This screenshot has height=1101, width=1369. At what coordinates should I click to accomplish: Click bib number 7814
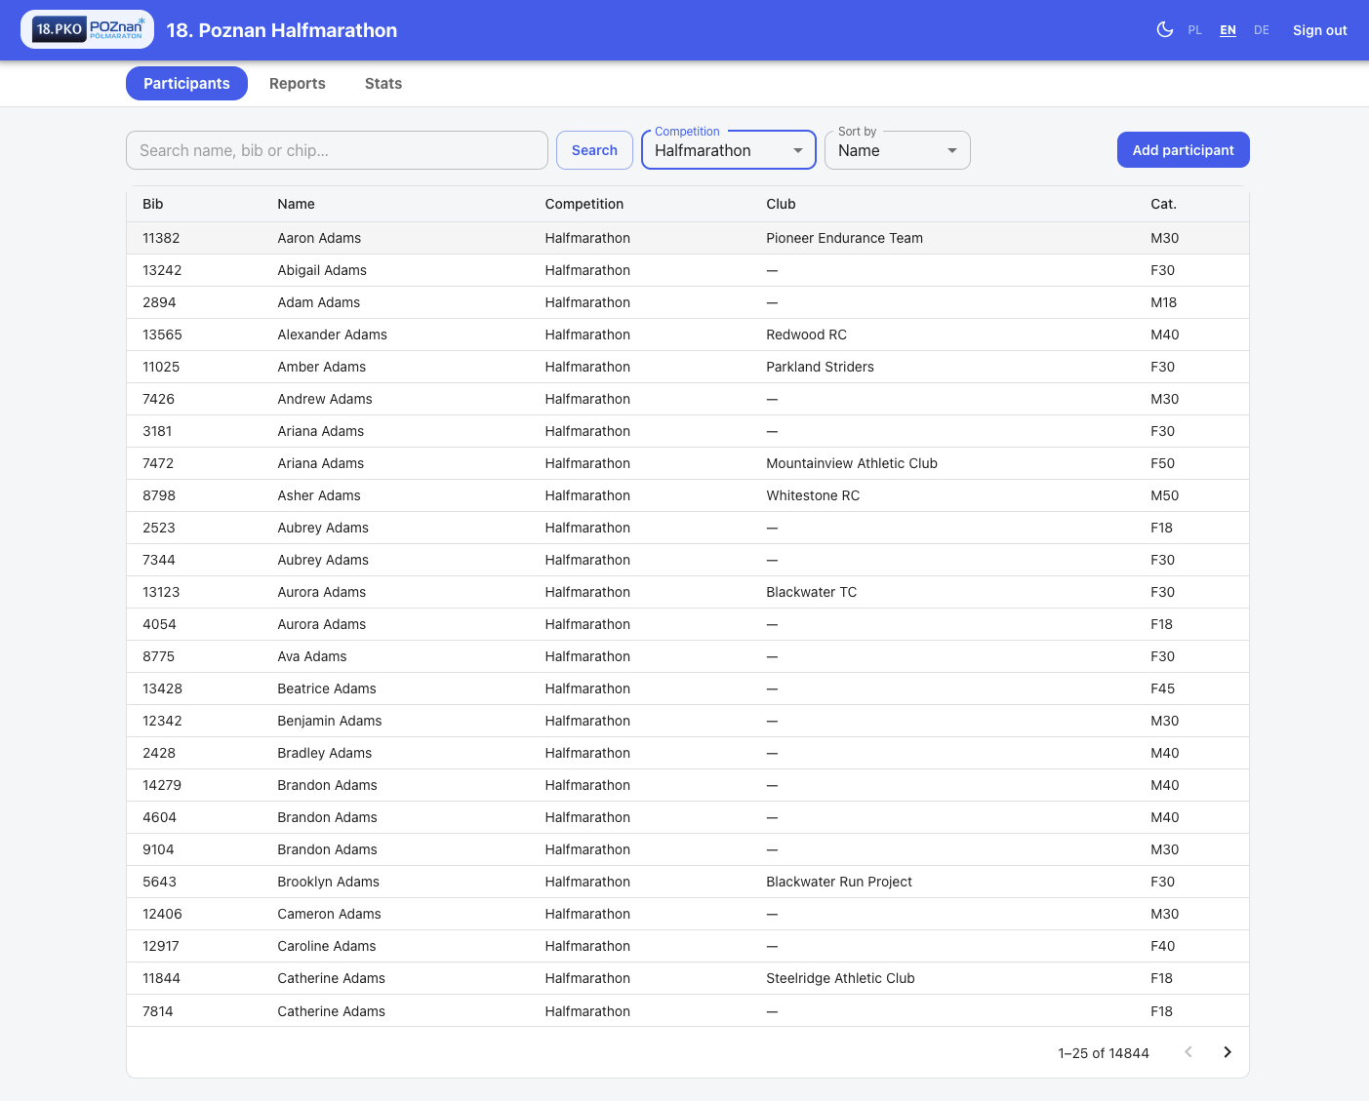click(158, 1011)
